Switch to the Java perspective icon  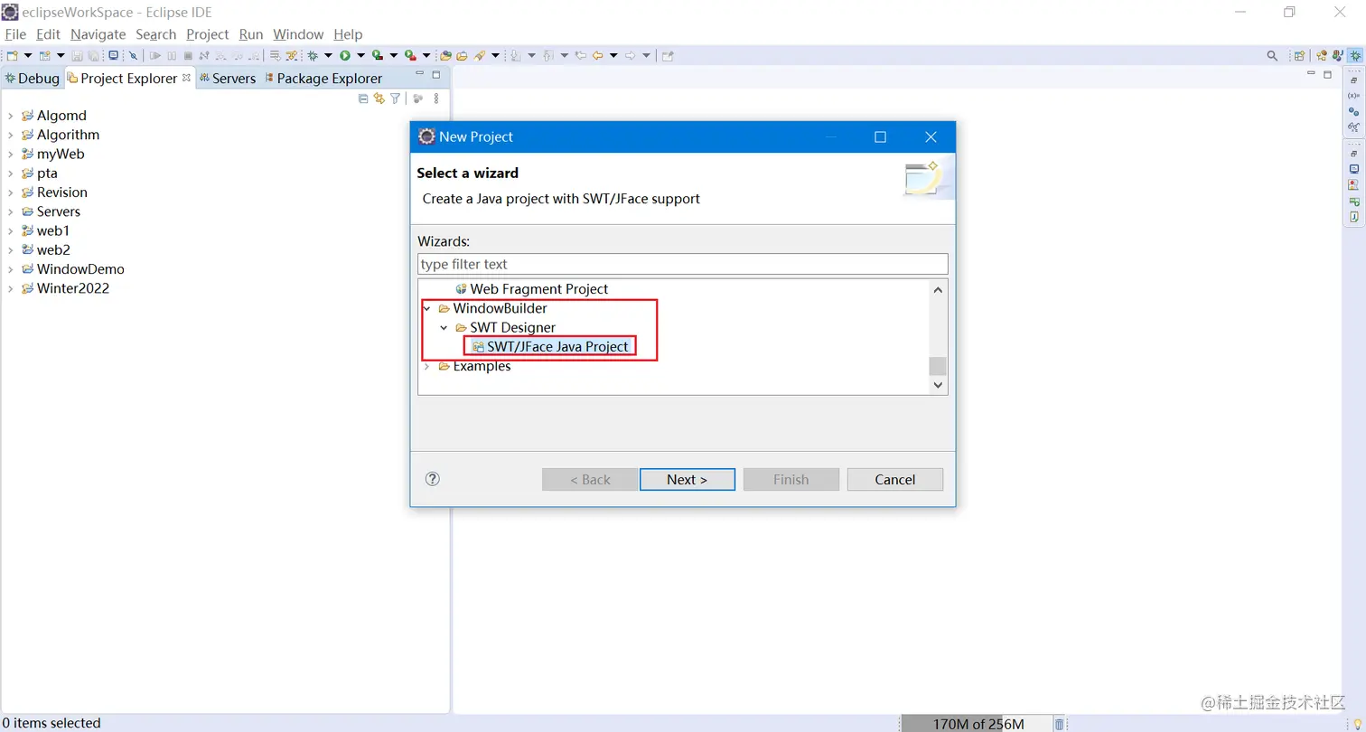[x=1338, y=55]
